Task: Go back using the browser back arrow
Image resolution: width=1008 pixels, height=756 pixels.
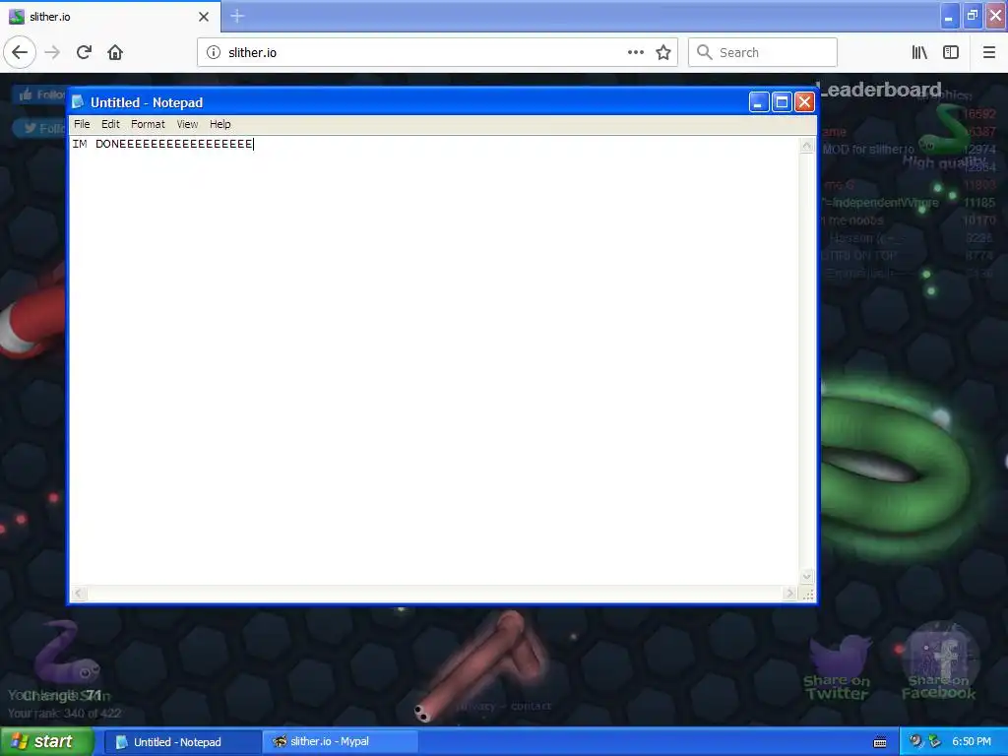Action: pos(20,52)
